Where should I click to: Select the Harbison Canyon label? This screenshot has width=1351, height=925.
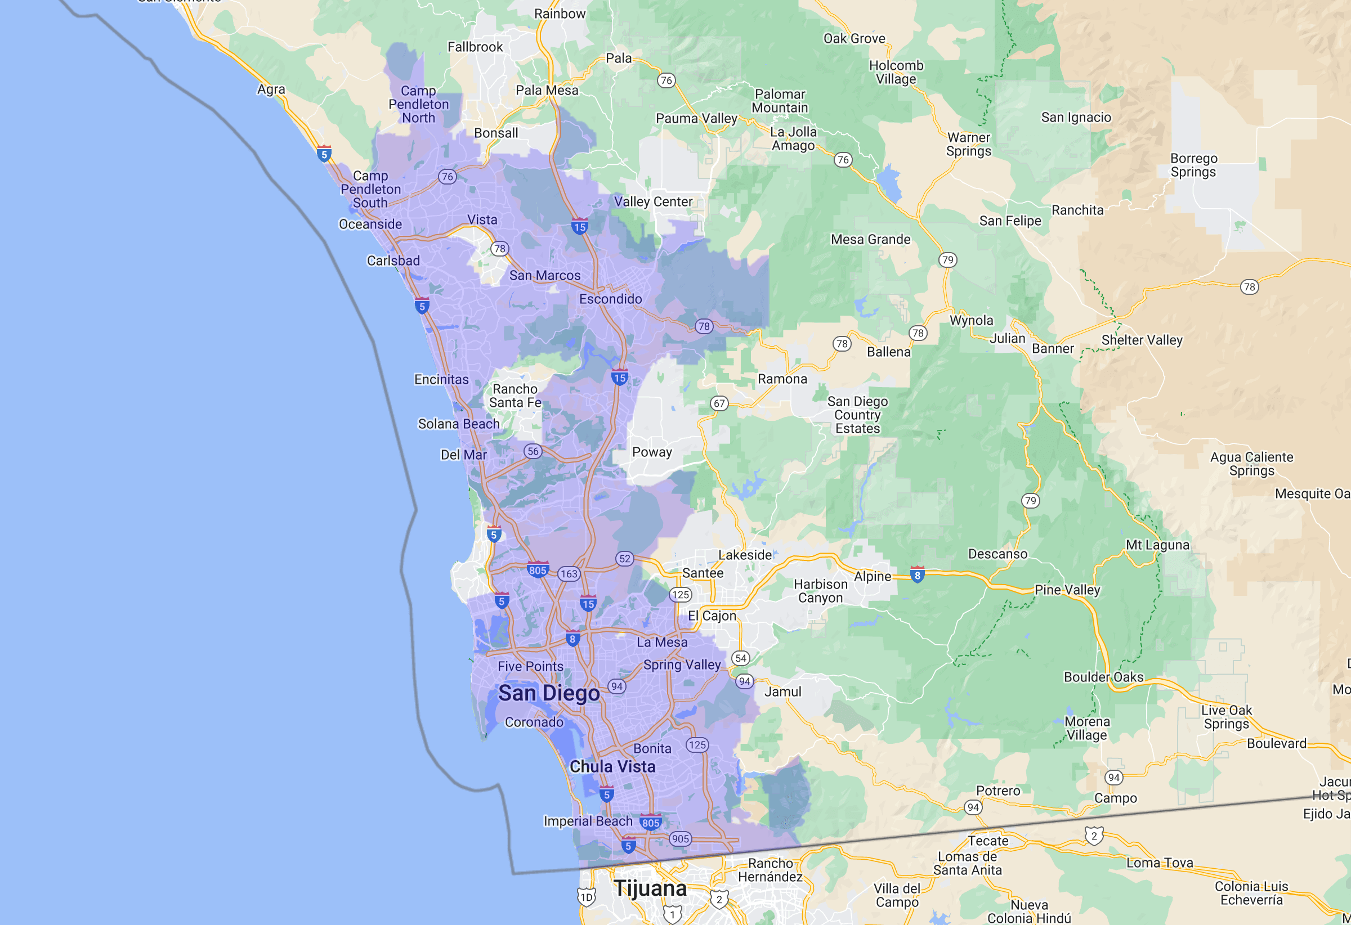[820, 591]
